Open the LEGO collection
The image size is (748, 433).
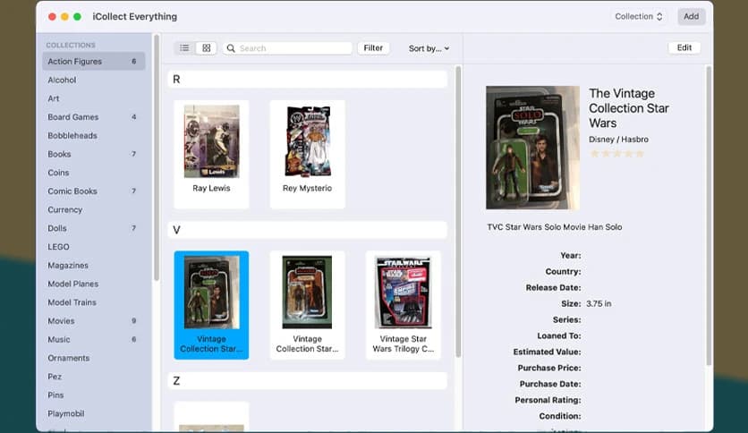[x=93, y=247]
